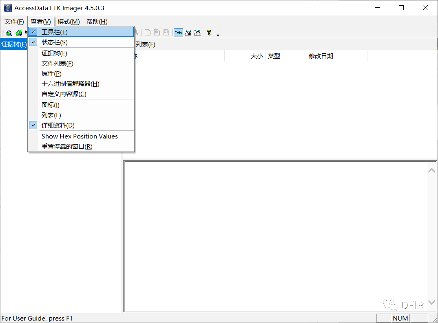438x323 pixels.
Task: Switch to 图标(I) view
Action: (81, 105)
